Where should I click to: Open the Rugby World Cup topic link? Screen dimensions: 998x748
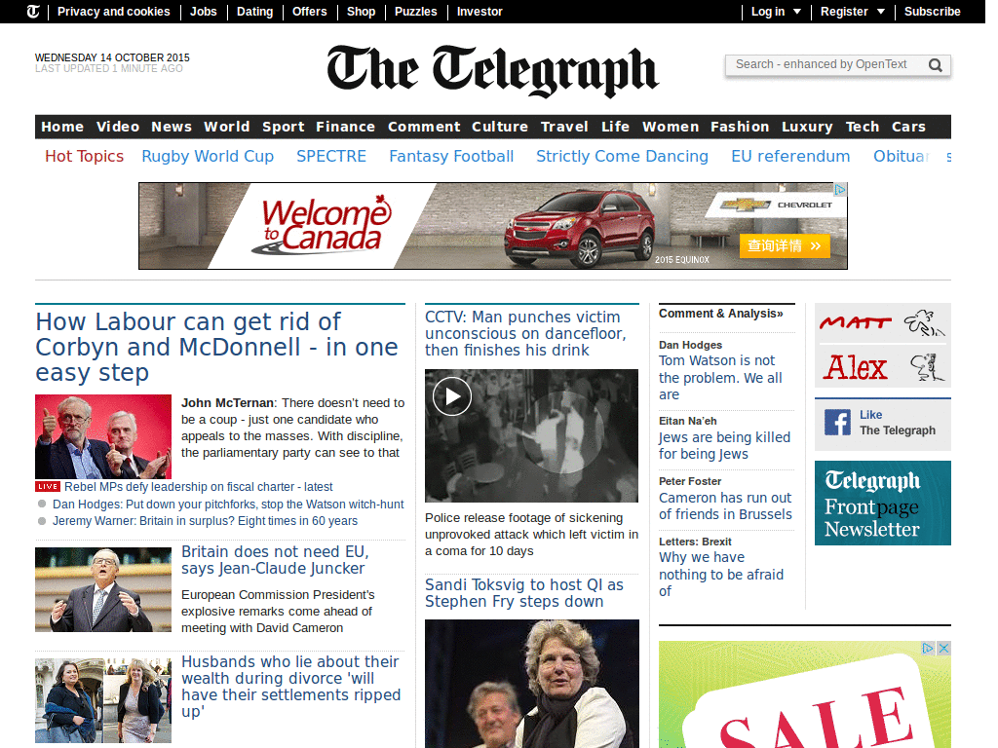tap(208, 156)
